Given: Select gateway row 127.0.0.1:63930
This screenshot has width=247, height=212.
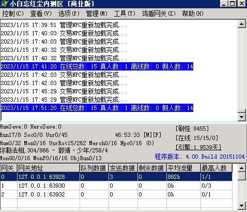Looking at the screenshot, I should coord(116,186).
